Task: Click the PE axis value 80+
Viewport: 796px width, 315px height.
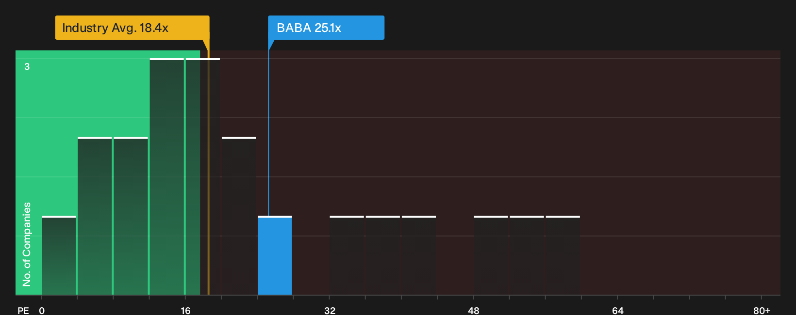Action: point(762,310)
